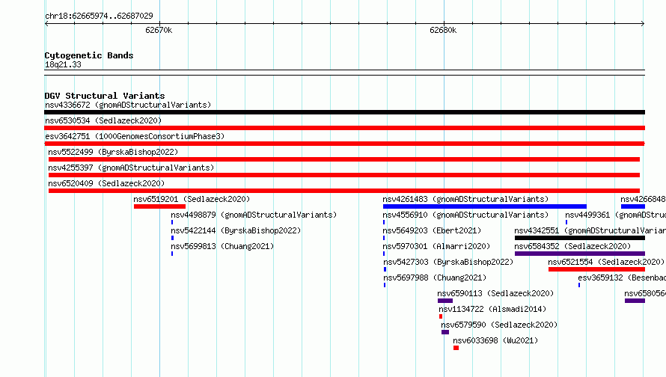
Task: Open nsv4261483 gnomADStructuralVariants label
Action: (x=465, y=199)
